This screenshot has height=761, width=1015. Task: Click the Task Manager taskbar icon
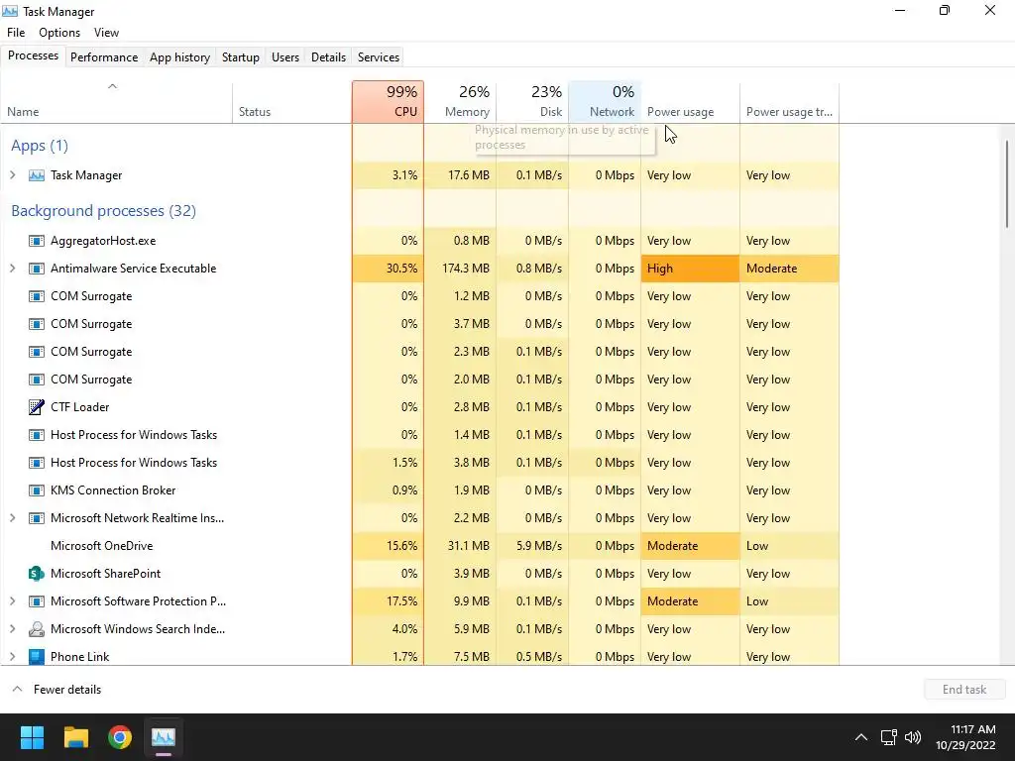[x=164, y=737]
